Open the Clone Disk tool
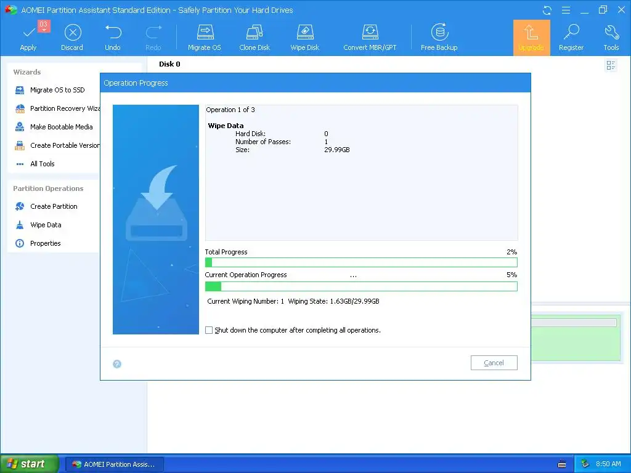 (x=254, y=37)
